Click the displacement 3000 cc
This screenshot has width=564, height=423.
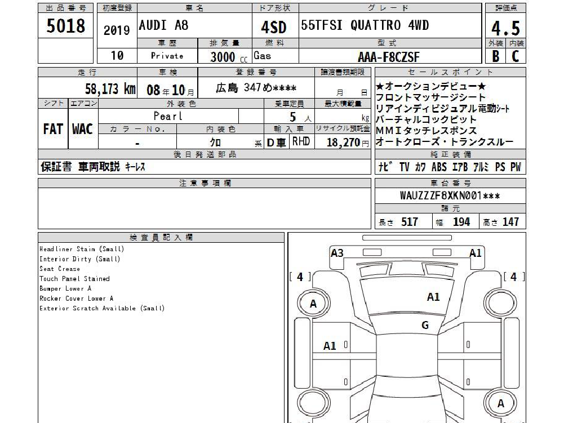229,57
